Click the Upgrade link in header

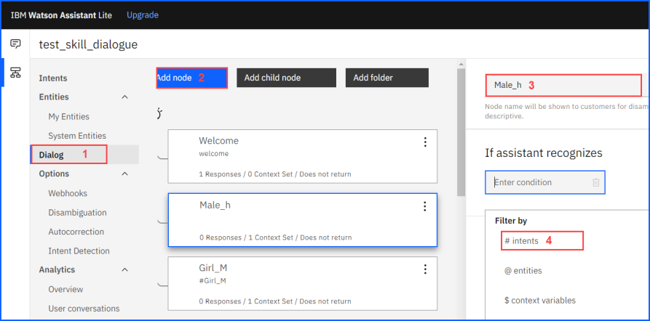pyautogui.click(x=143, y=15)
